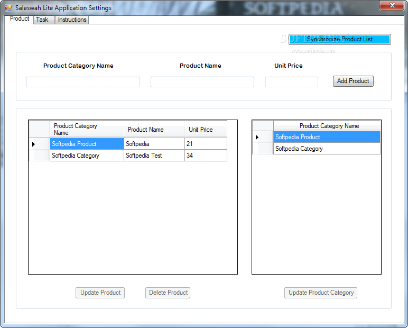Select 'Softpedia Product' in category list

click(x=327, y=137)
